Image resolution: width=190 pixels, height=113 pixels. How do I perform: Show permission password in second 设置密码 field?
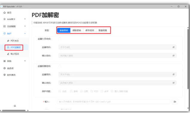(x=174, y=75)
